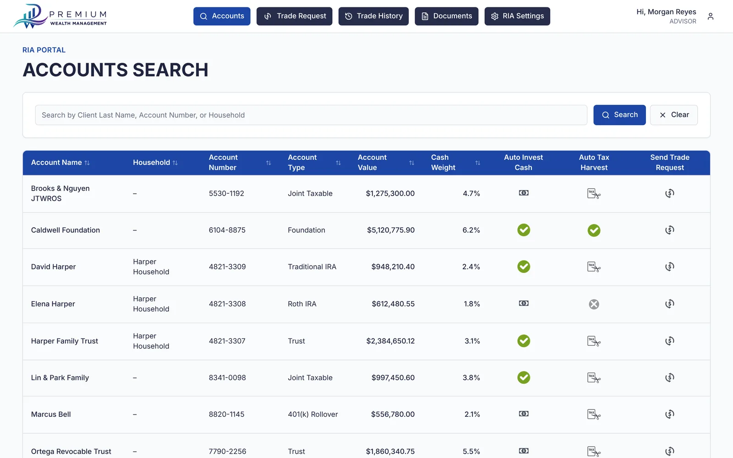Screen dimensions: 733x458
Task: Send trade request for Caldwell Foundation
Action: point(670,230)
